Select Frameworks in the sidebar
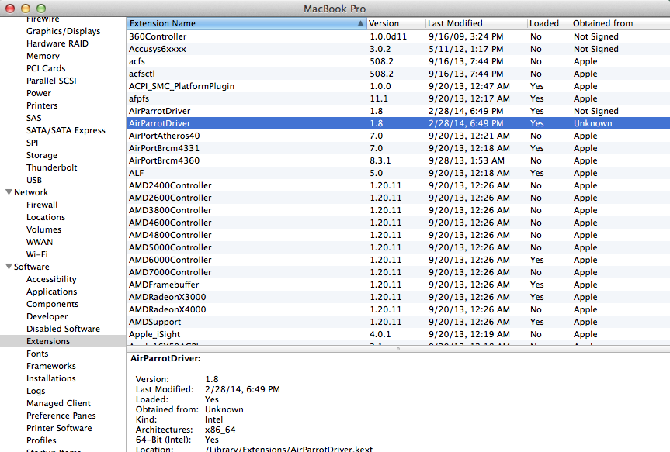This screenshot has width=670, height=452. click(50, 365)
